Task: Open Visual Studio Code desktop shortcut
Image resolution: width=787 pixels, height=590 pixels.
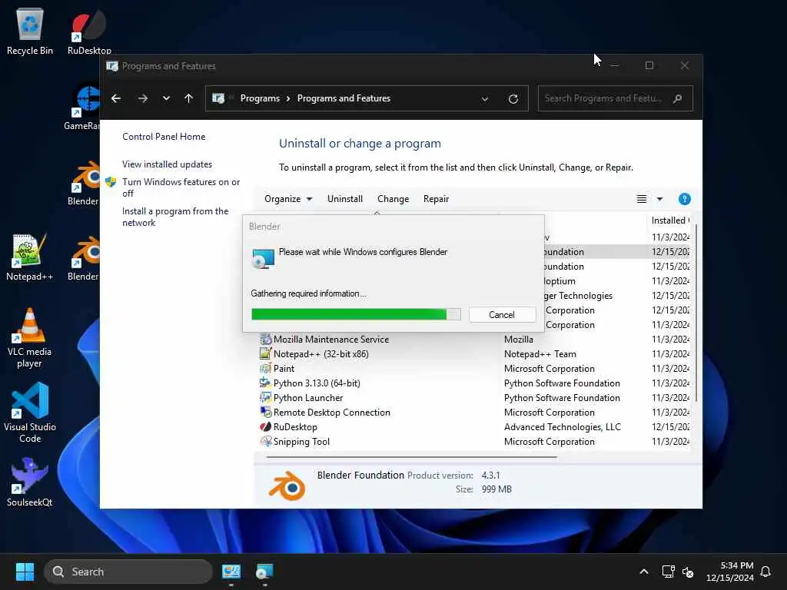Action: 30,413
